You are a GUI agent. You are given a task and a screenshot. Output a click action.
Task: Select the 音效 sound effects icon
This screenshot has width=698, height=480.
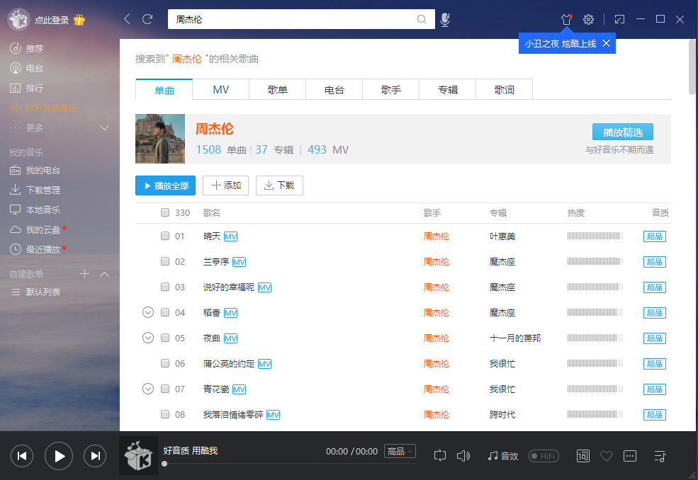[x=502, y=456]
